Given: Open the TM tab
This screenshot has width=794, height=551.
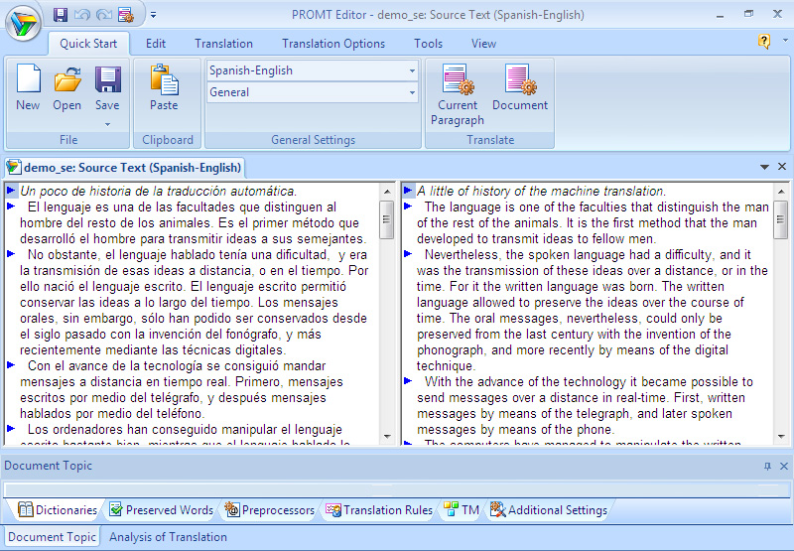Looking at the screenshot, I should click(x=462, y=510).
